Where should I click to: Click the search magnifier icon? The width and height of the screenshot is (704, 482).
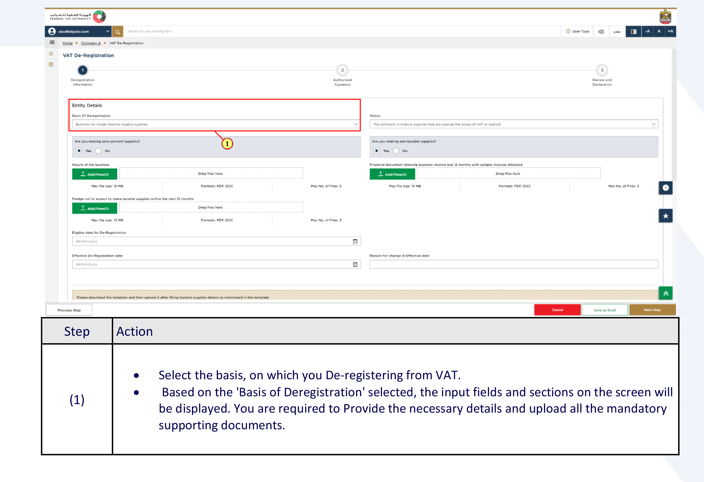[x=118, y=32]
